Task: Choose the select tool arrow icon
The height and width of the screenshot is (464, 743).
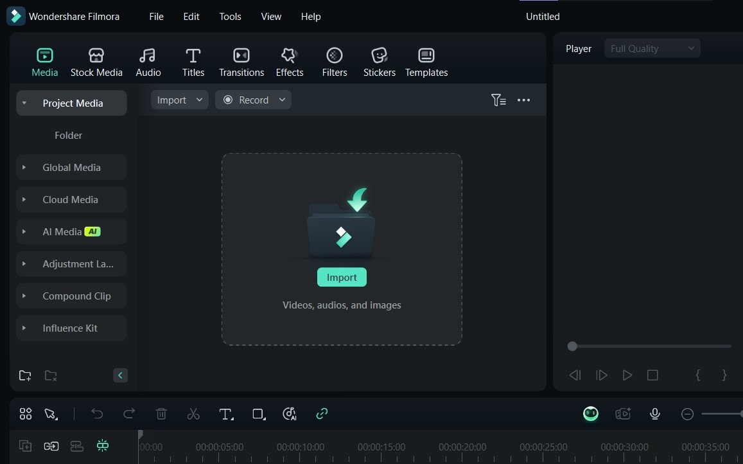Action: 51,414
